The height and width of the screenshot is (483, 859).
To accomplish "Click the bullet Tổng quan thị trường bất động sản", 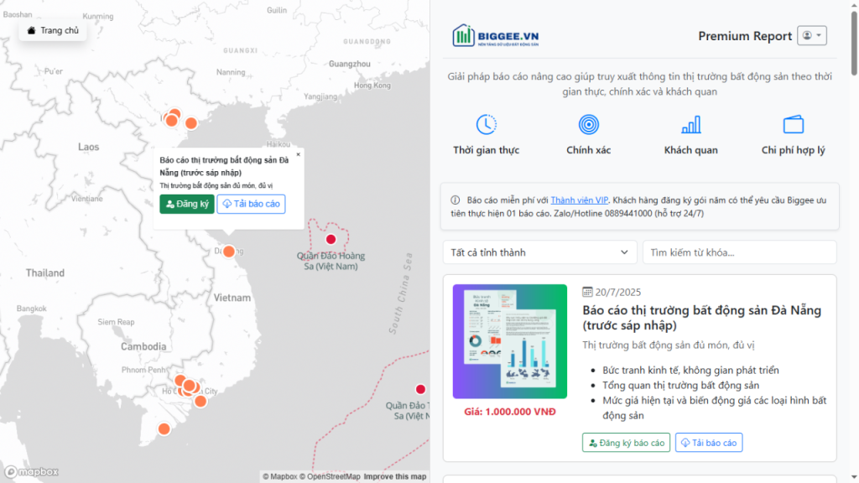I will [x=681, y=386].
